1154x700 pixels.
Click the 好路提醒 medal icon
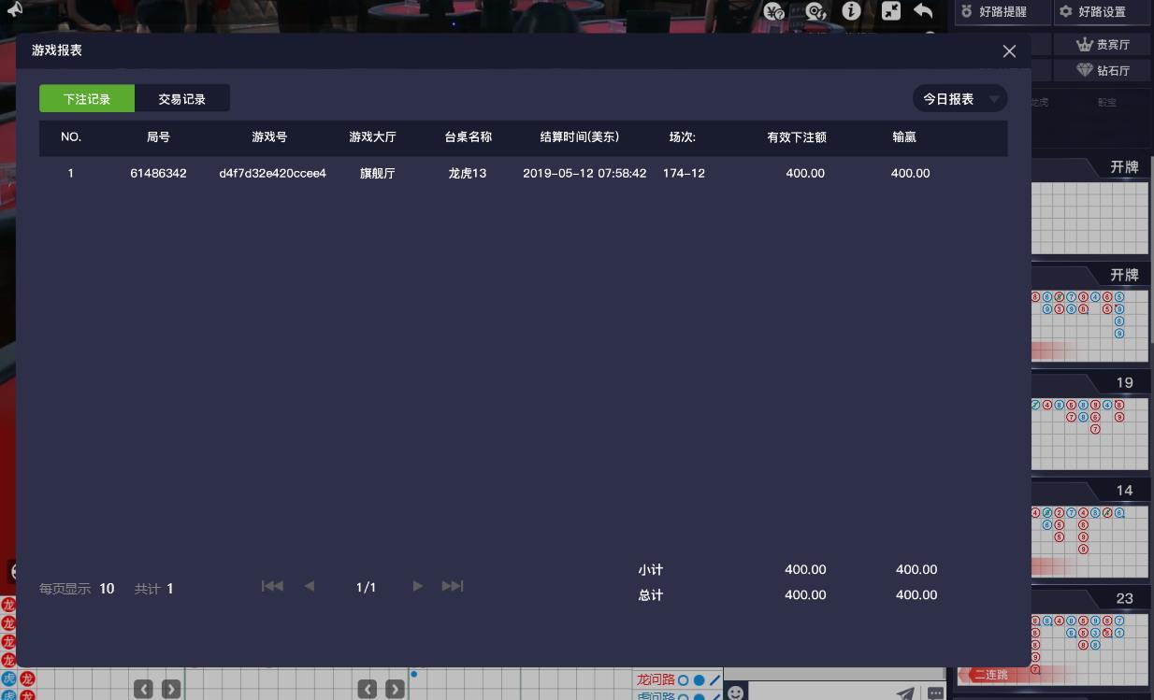[967, 11]
